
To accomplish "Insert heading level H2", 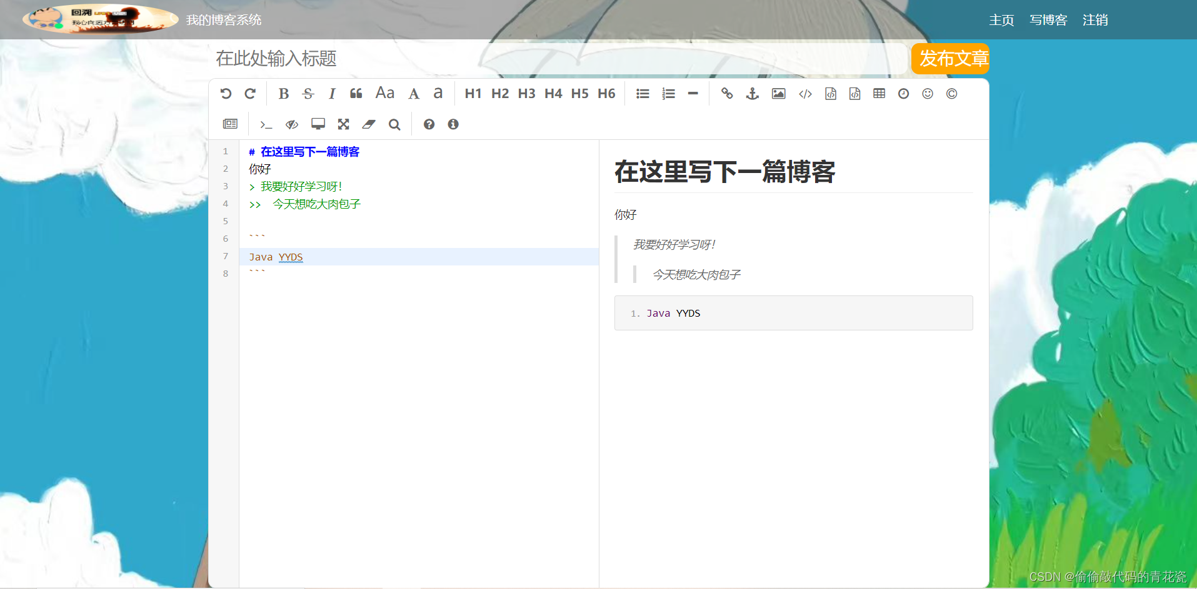I will 500,94.
